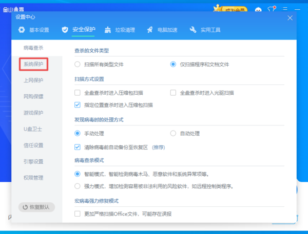Choose 自动处理 for virus handling
Viewport: 308px width, 234px height.
pos(173,133)
